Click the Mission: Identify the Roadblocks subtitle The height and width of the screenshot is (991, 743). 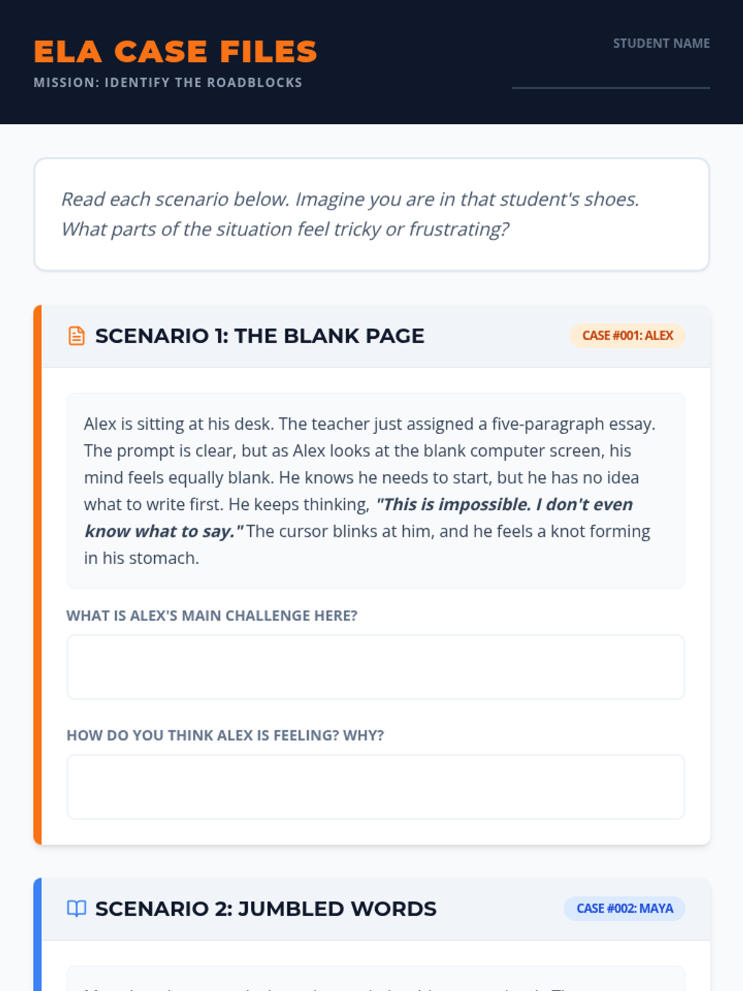point(168,82)
